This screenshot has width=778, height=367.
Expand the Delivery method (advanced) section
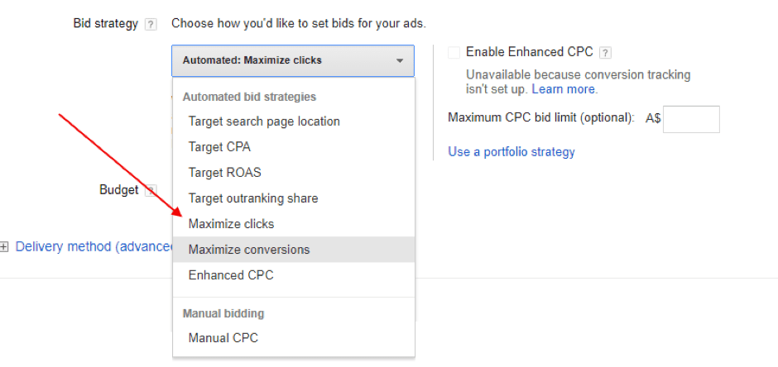[93, 247]
